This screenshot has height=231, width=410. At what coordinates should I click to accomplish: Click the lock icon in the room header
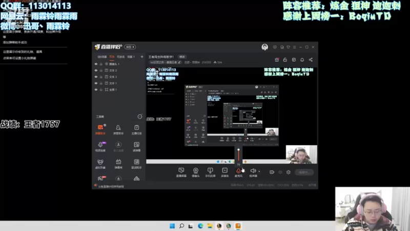pyautogui.click(x=285, y=60)
